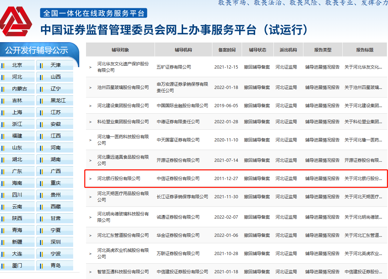Open the 新疆 region
The width and height of the screenshot is (388, 279).
[x=17, y=242]
